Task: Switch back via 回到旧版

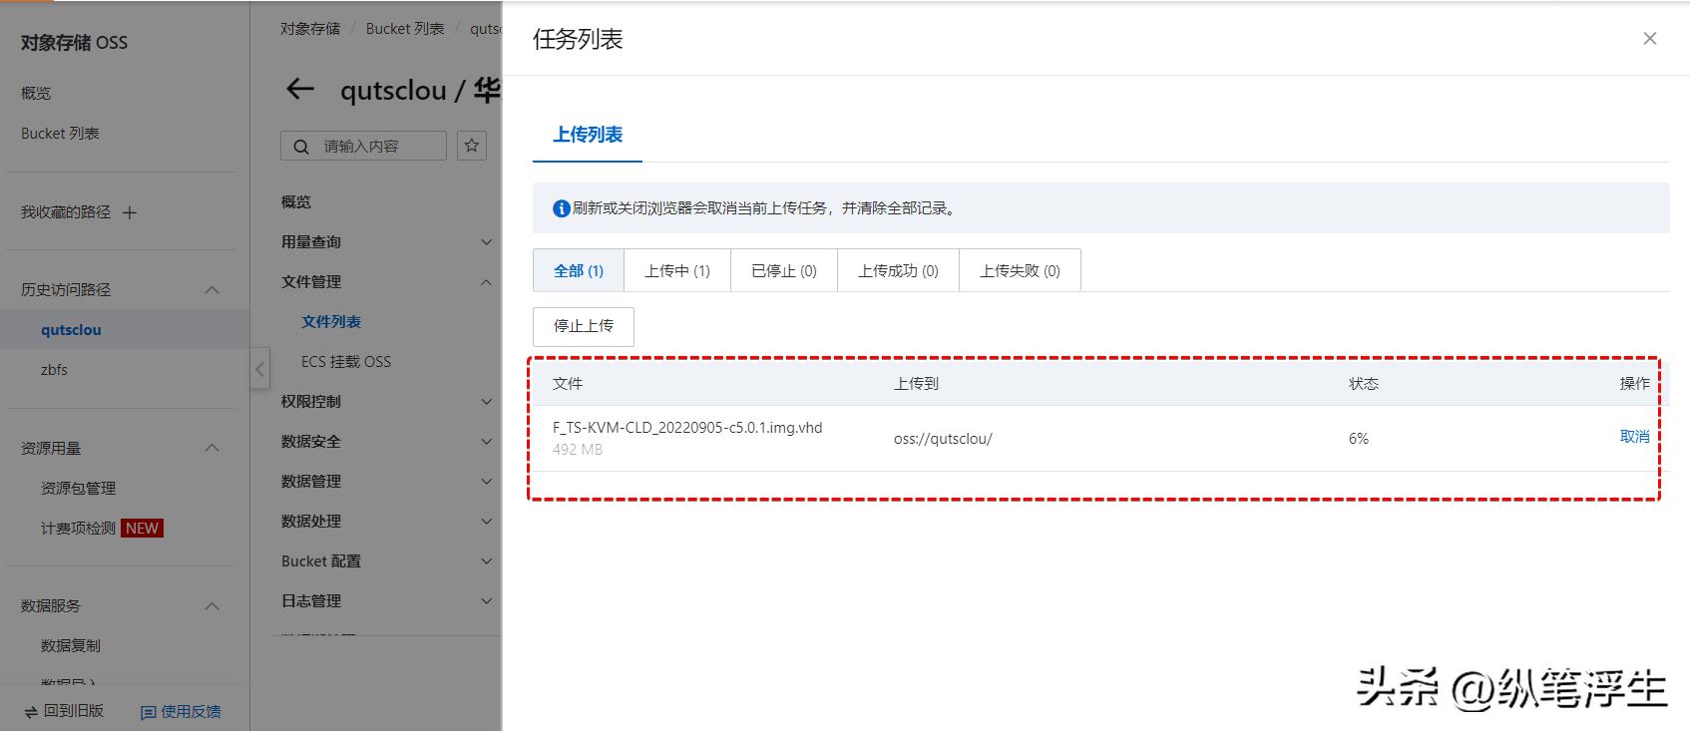Action: (x=64, y=711)
